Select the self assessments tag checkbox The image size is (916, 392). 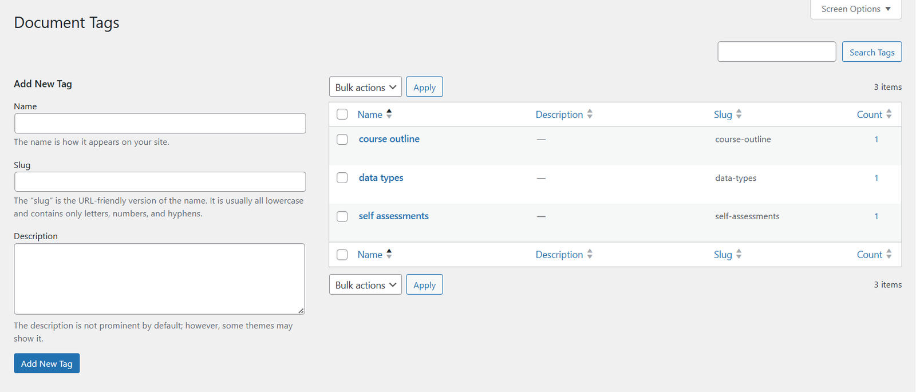click(x=342, y=216)
